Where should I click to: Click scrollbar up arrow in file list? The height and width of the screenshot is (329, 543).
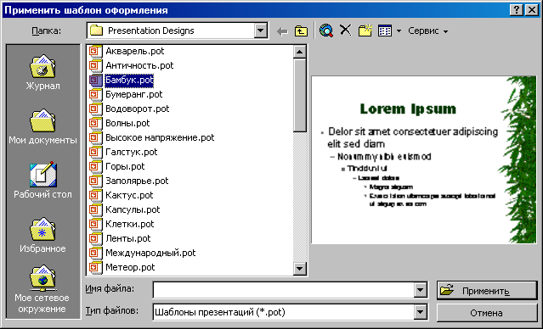300,52
